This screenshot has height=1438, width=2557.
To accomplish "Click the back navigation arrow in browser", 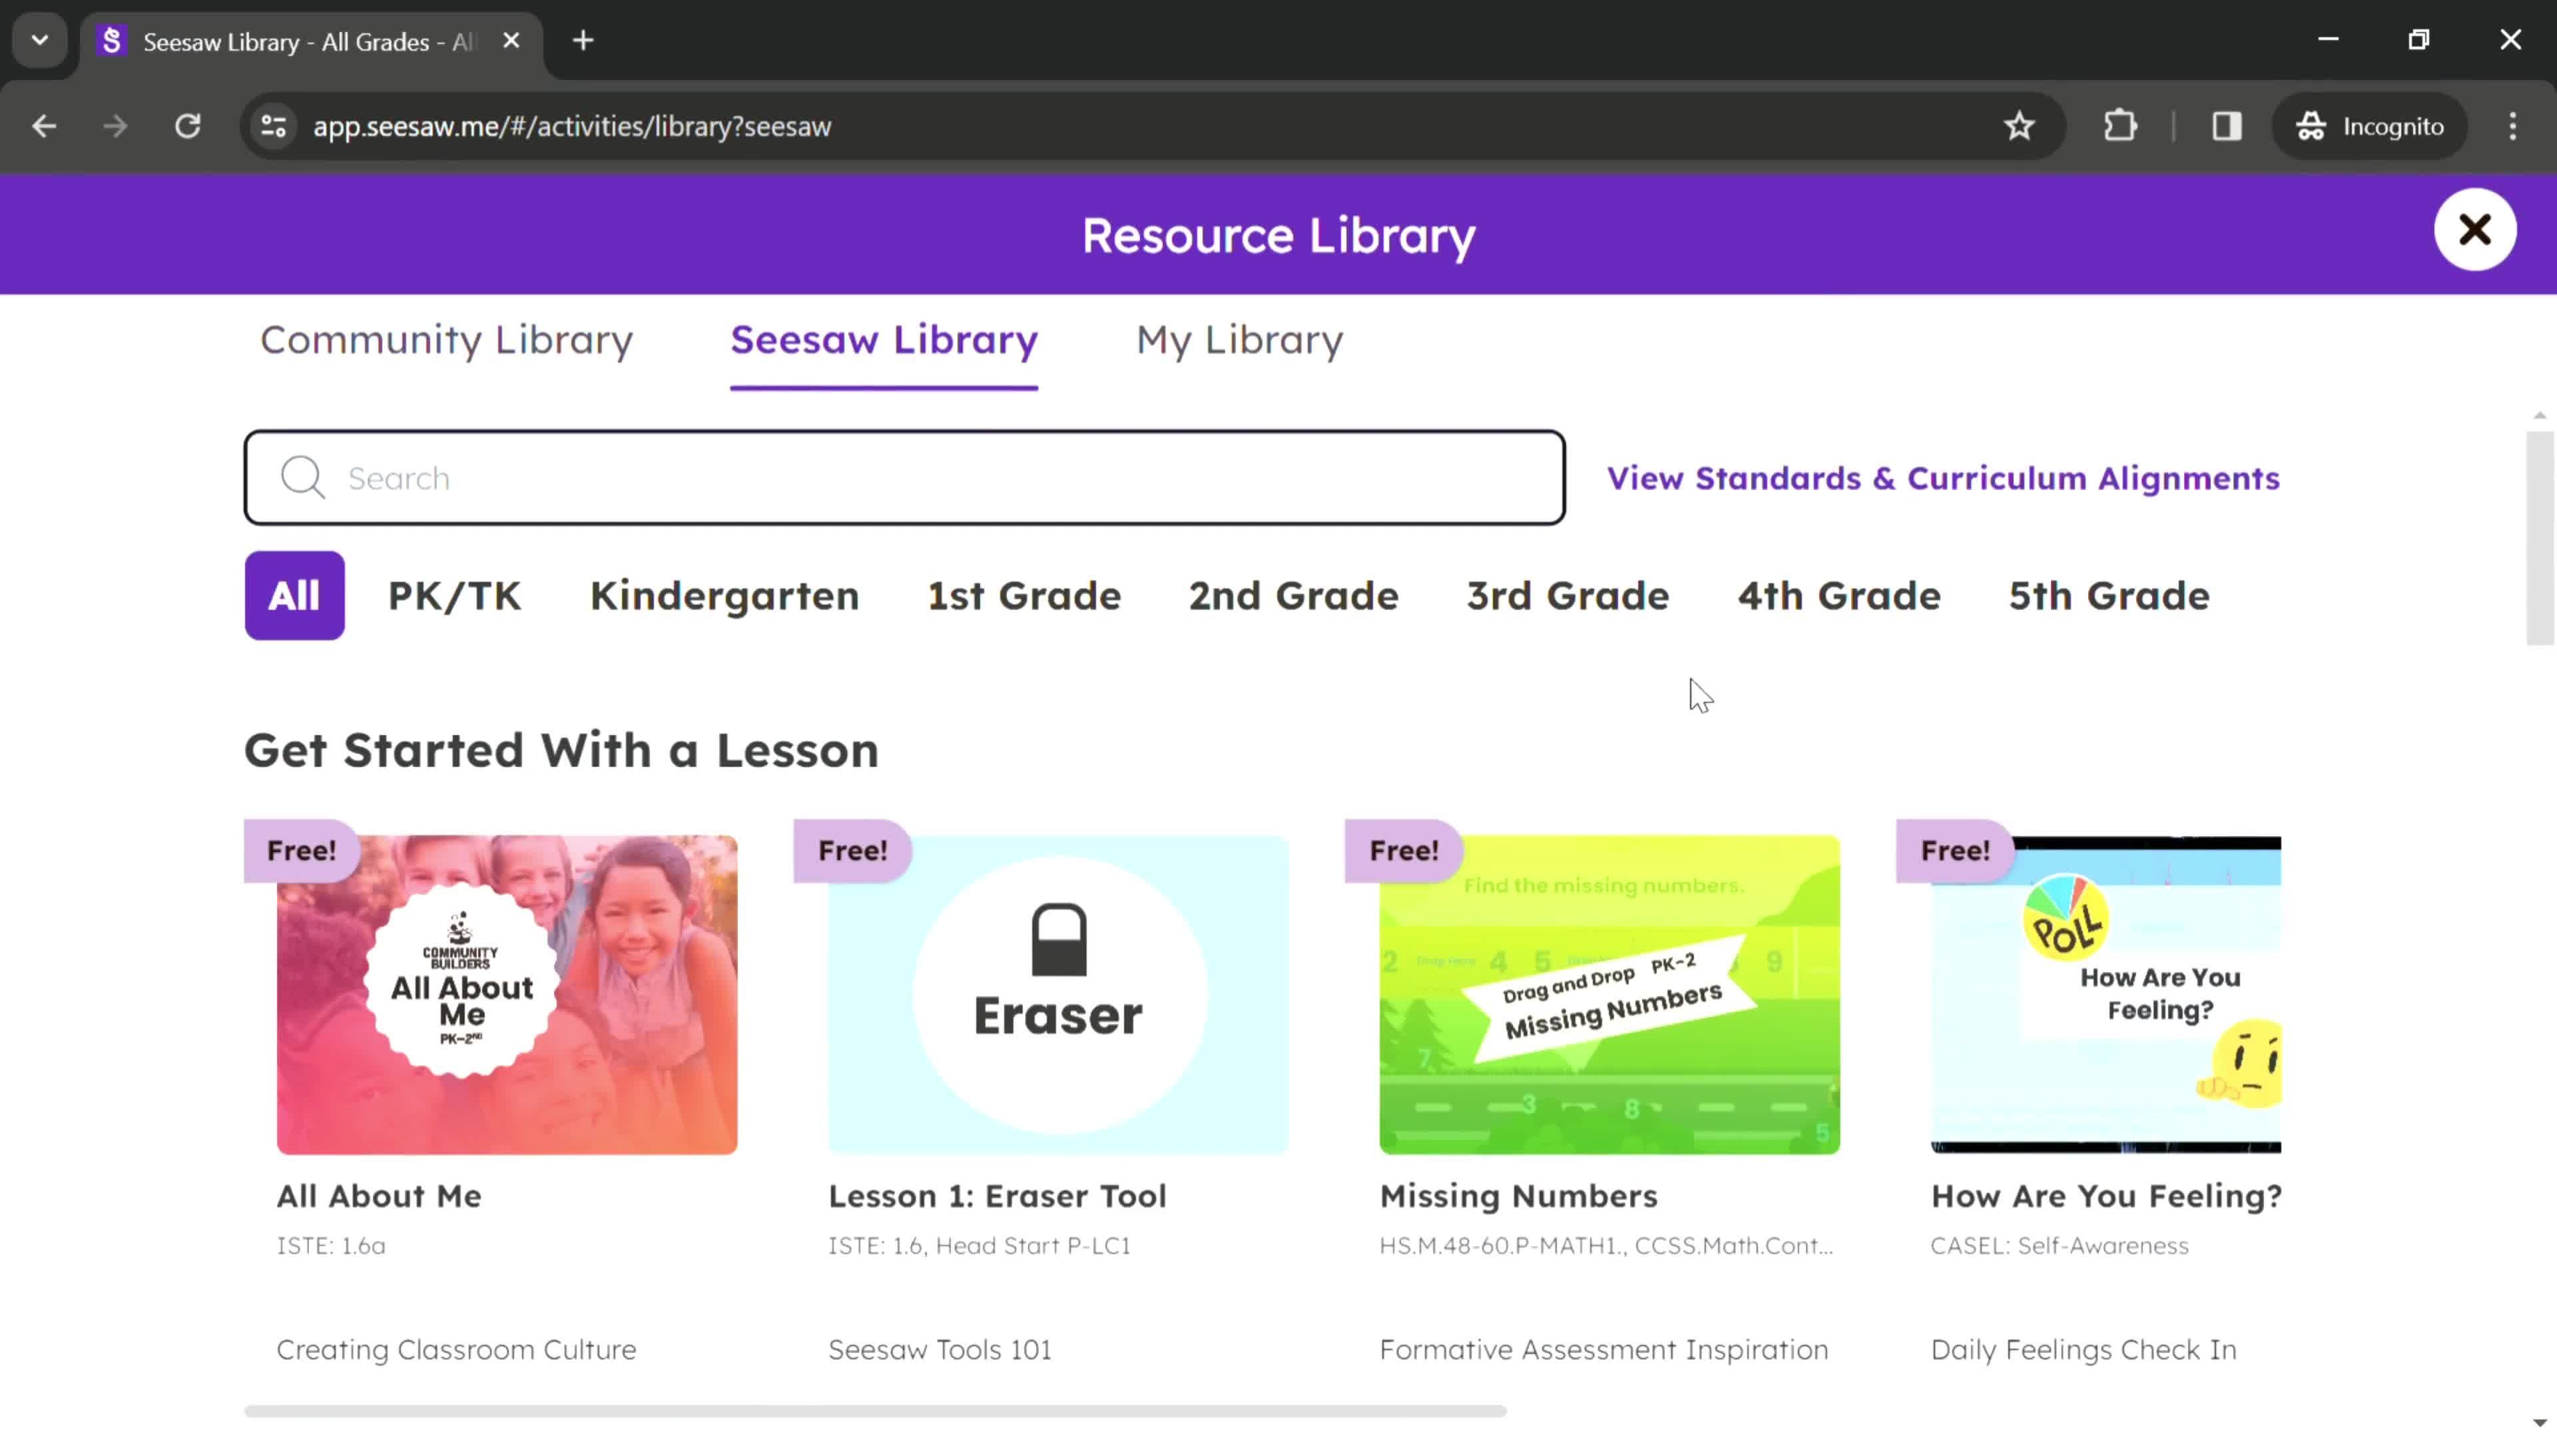I will pos(44,124).
